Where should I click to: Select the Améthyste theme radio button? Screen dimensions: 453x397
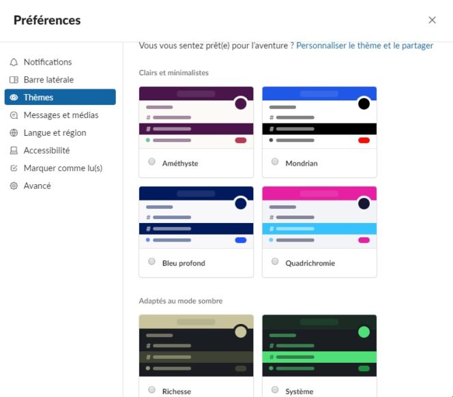tap(151, 162)
